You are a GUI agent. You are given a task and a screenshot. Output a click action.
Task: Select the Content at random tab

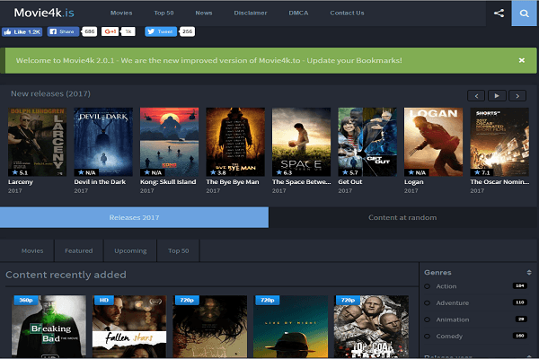click(x=402, y=217)
